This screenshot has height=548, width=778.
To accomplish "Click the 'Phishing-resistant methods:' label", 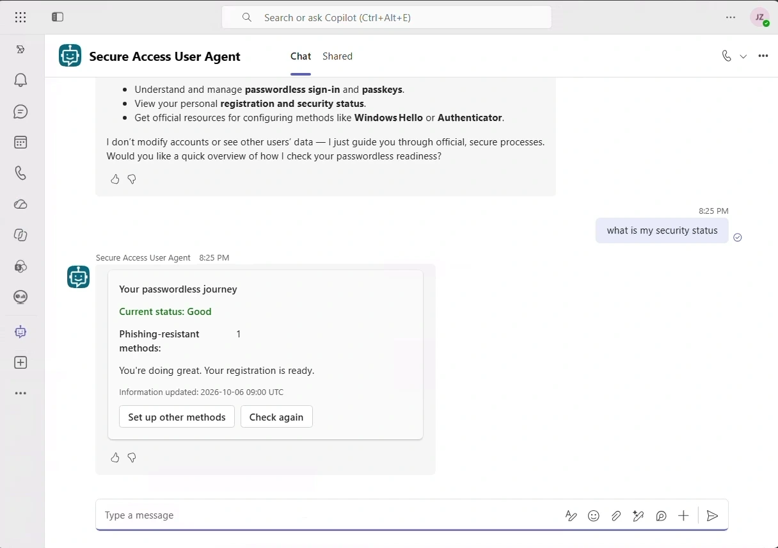I will point(159,341).
